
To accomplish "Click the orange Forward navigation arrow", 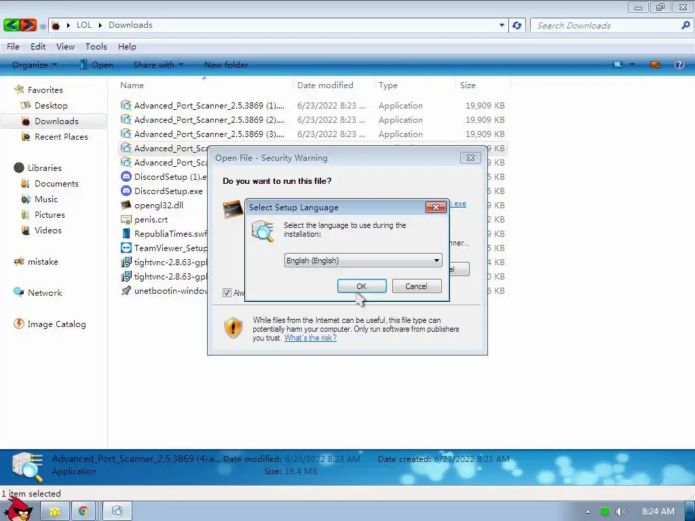I will [29, 25].
